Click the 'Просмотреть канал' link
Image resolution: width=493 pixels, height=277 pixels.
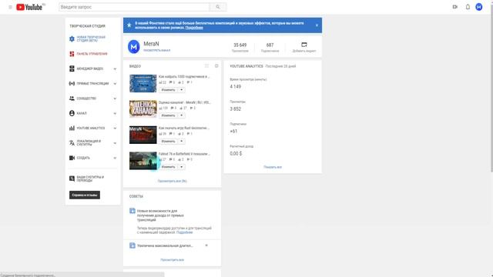point(156,50)
